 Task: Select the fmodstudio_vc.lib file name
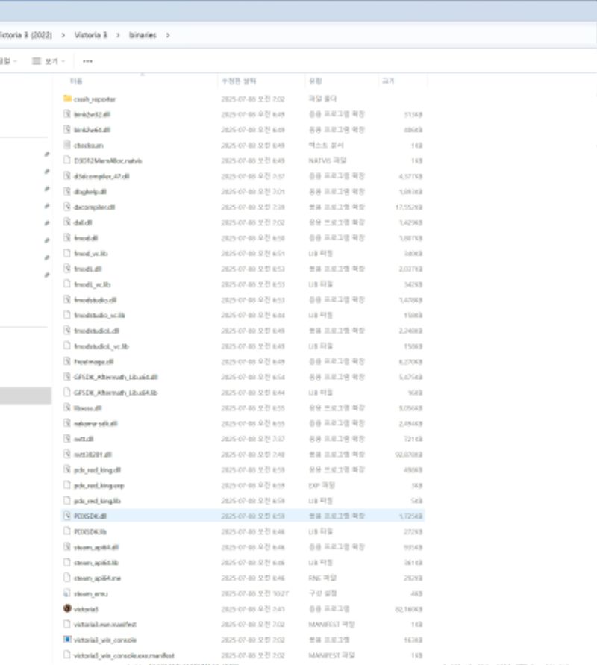coord(100,316)
